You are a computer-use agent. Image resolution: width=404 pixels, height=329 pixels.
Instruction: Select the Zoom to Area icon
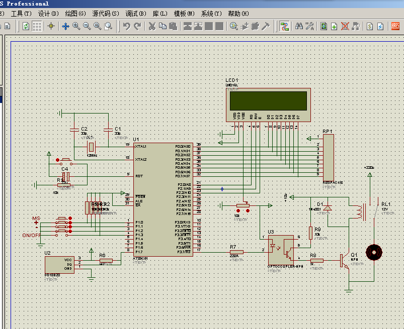coord(108,26)
